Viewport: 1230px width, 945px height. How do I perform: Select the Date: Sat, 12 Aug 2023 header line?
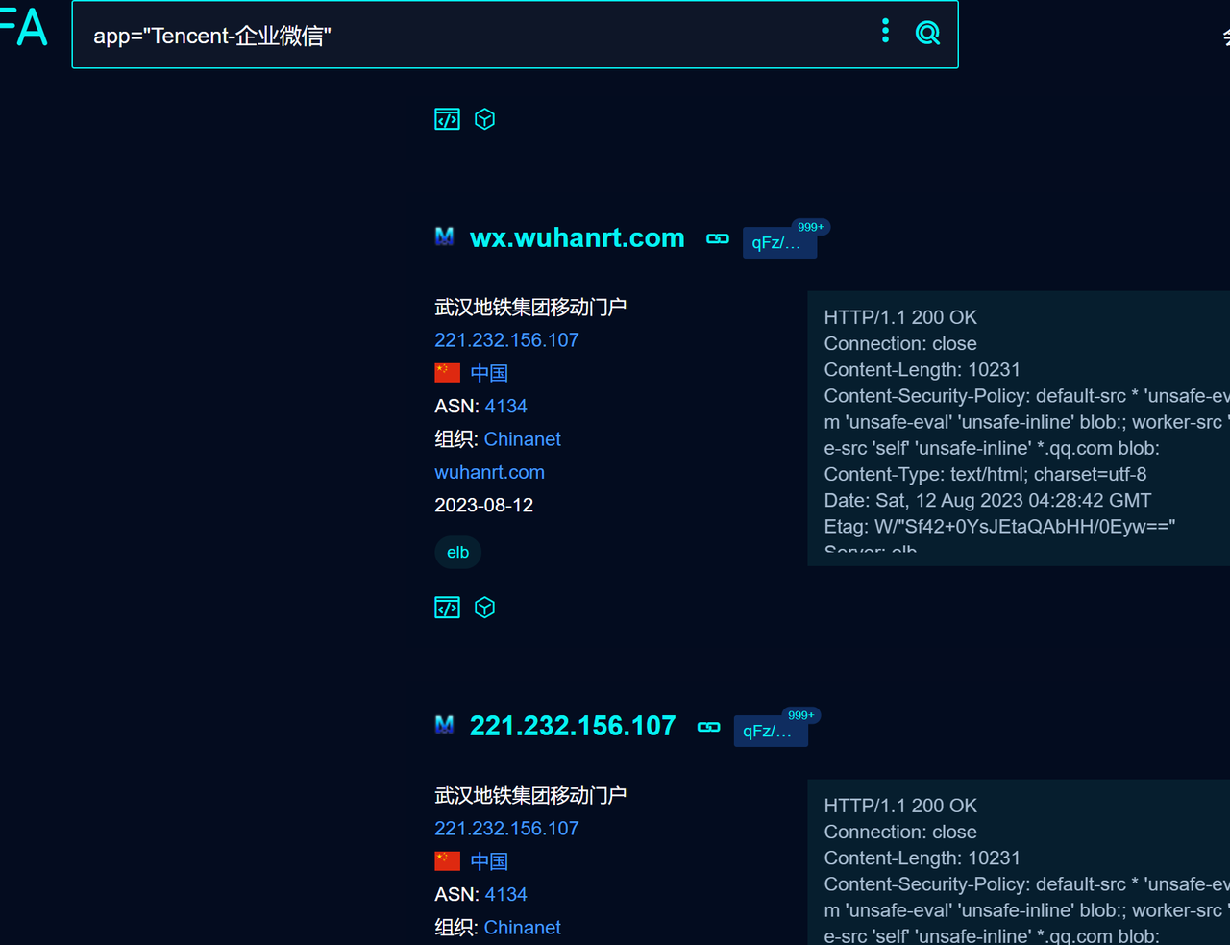tap(987, 500)
